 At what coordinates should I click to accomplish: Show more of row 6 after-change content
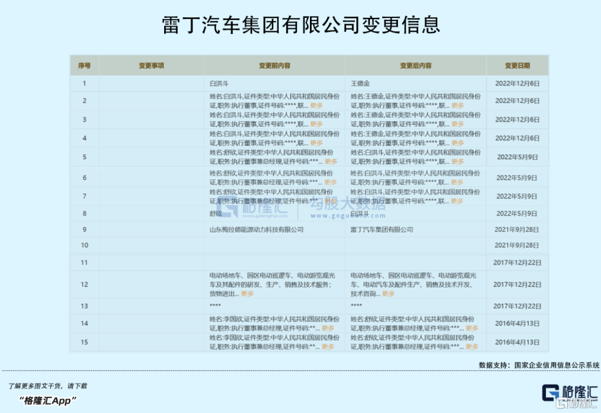457,182
